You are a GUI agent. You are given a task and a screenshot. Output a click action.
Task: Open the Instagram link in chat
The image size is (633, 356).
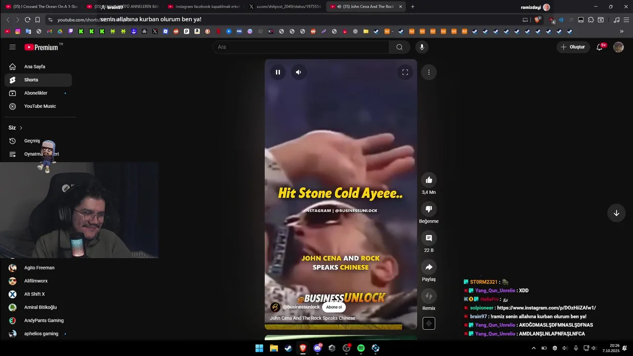pos(546,308)
